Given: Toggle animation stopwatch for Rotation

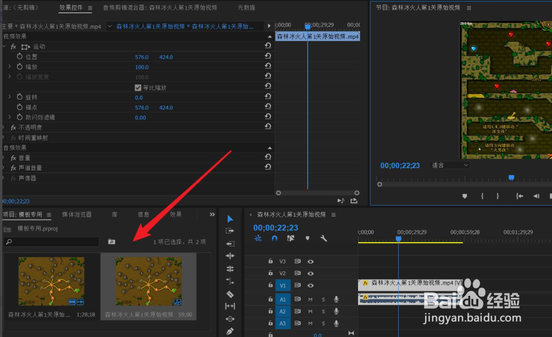Looking at the screenshot, I should point(20,97).
